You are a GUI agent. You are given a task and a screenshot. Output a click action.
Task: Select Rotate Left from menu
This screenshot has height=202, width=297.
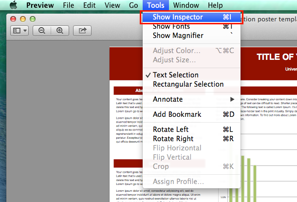coord(191,129)
